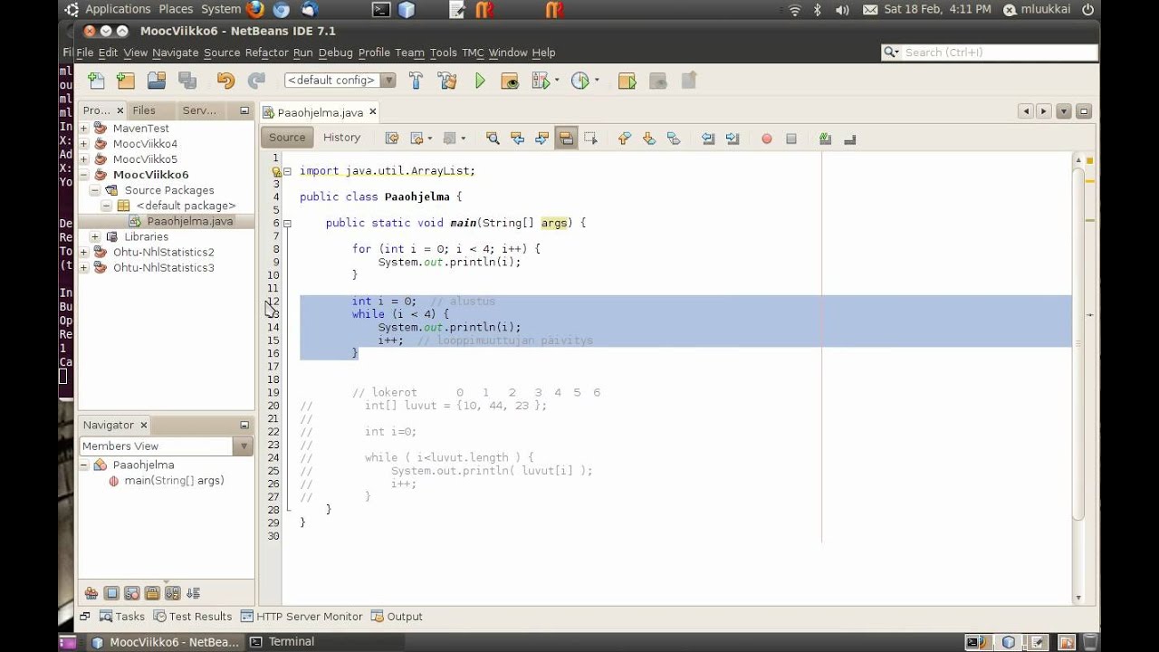
Task: Collapse the main method code fold
Action: [x=287, y=223]
